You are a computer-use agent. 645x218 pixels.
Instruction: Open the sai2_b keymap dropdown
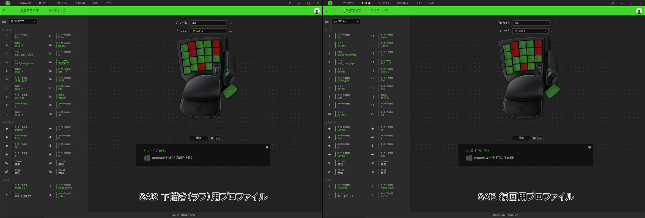point(530,31)
